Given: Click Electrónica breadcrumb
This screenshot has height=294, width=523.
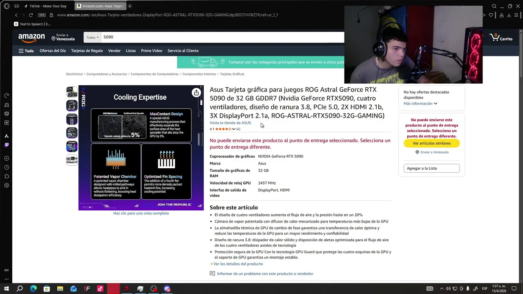Looking at the screenshot, I should 74,74.
